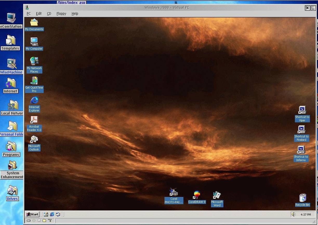This screenshot has height=225, width=318.
Task: Launch Internet Explorer from Quick Launch
Action: [52, 214]
